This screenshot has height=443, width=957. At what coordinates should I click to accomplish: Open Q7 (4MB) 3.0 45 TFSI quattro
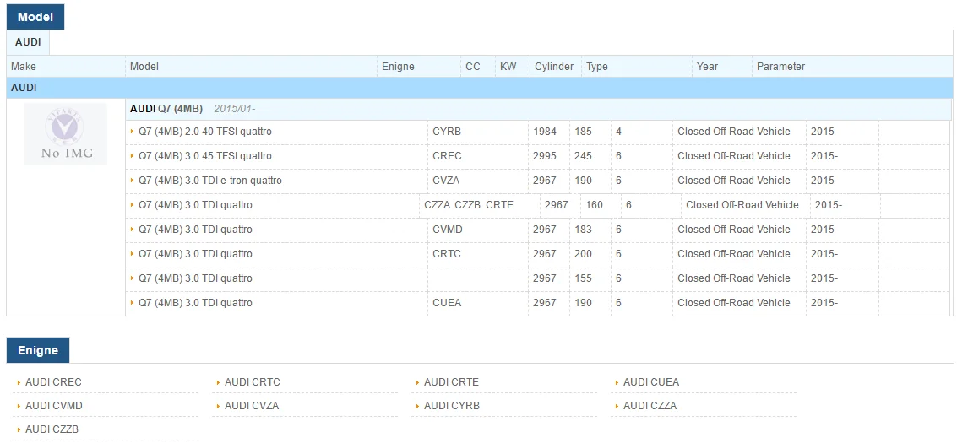205,156
